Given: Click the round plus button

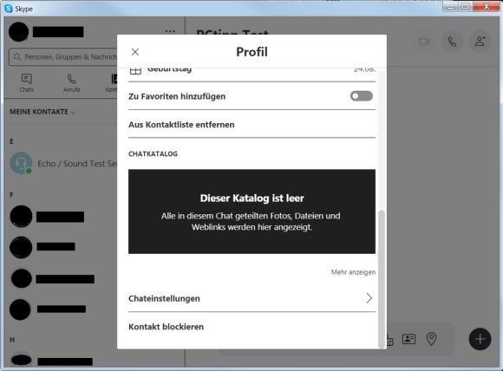Looking at the screenshot, I should [480, 339].
